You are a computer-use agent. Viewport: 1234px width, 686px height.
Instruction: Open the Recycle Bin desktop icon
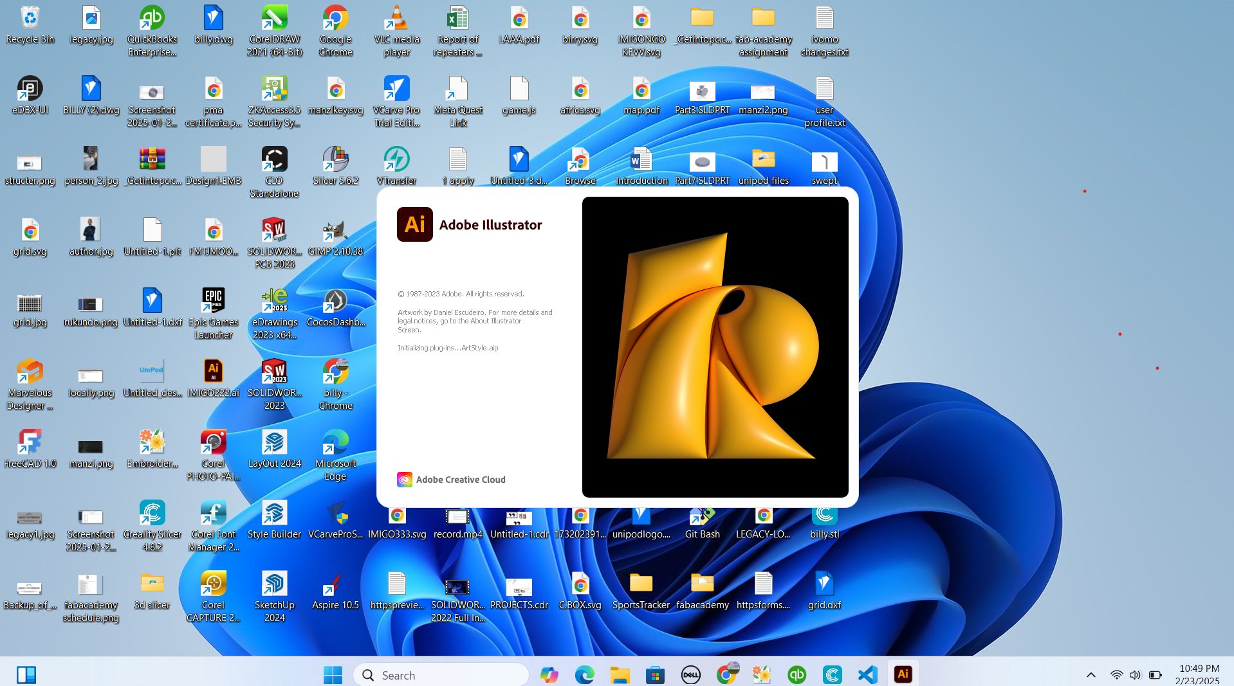(30, 26)
